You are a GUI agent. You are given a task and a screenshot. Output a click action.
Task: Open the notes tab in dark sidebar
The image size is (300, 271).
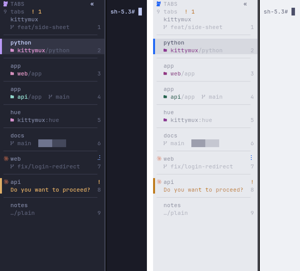[x=52, y=209]
